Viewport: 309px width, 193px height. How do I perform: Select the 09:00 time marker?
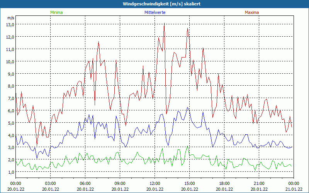pos(120,183)
